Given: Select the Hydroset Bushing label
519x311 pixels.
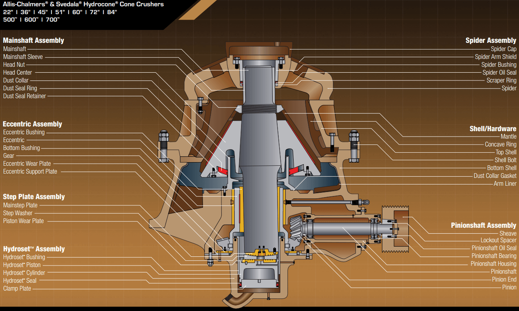Looking at the screenshot, I should (x=24, y=257).
